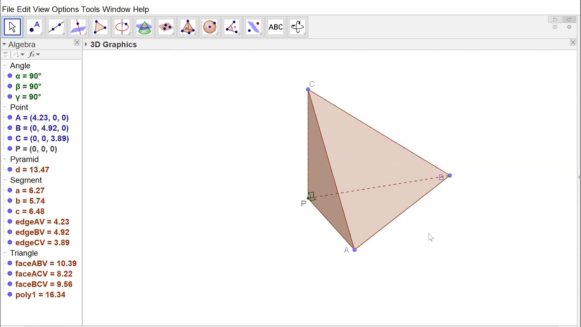Screen dimensions: 581x327
Task: Select the Pyramid tool
Action: (x=188, y=27)
